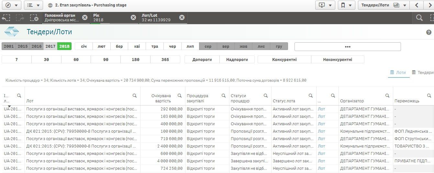434x173 pixels.
Task: Step back in selections
Action: point(6,18)
